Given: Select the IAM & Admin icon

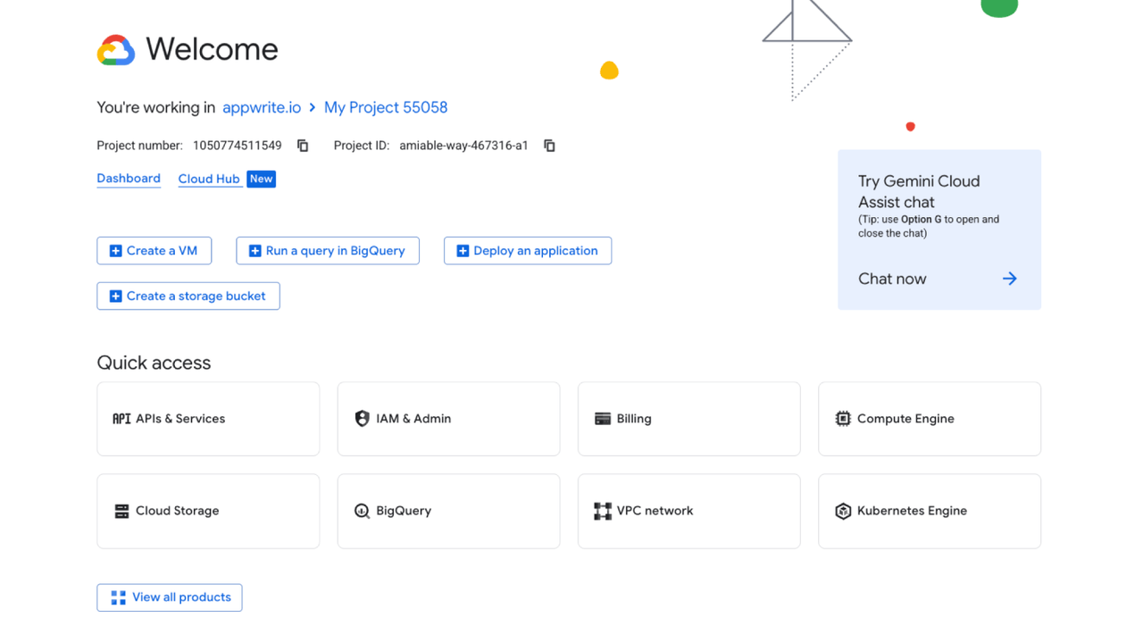Looking at the screenshot, I should [x=362, y=418].
